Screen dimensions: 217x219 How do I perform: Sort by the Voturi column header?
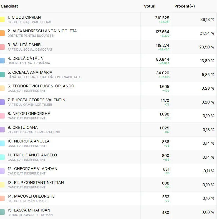click(150, 6)
